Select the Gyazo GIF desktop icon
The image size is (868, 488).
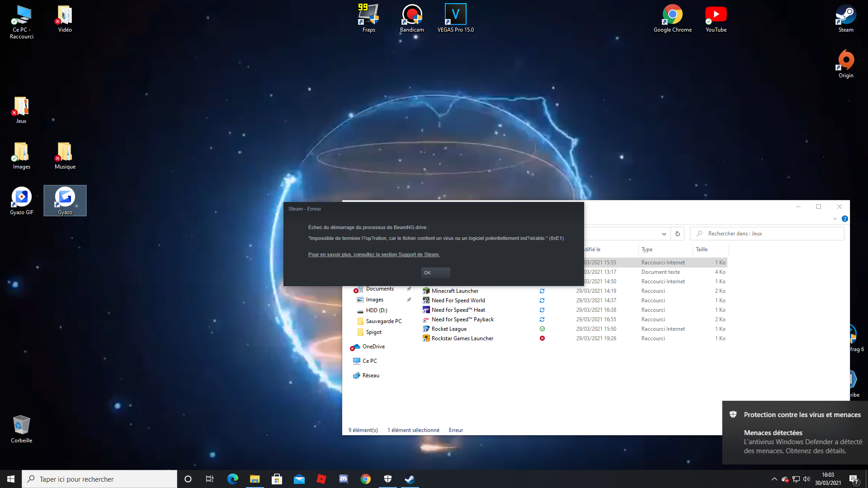click(x=22, y=201)
